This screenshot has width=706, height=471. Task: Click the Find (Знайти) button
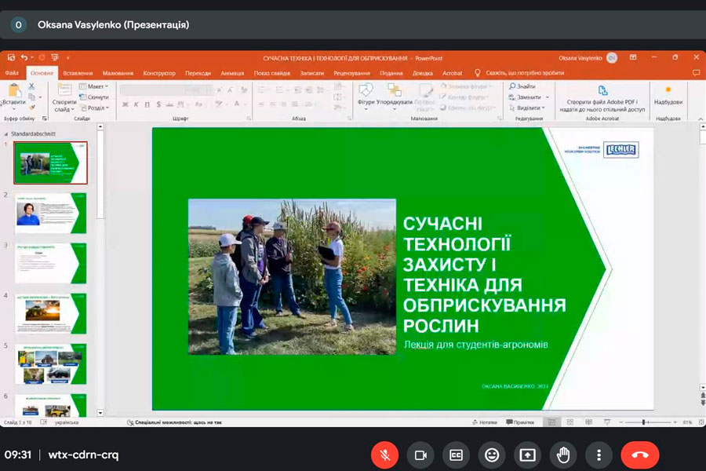click(x=522, y=86)
